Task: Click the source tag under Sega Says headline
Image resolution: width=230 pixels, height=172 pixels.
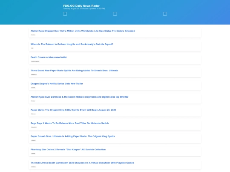Action: 34,127
